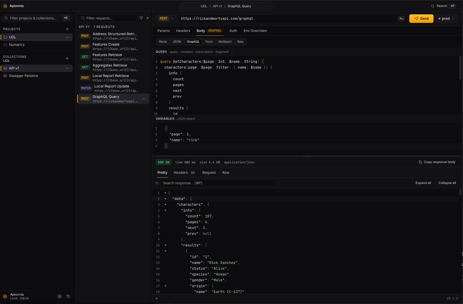Select the JSON body type
The width and height of the screenshot is (463, 304).
pyautogui.click(x=177, y=42)
